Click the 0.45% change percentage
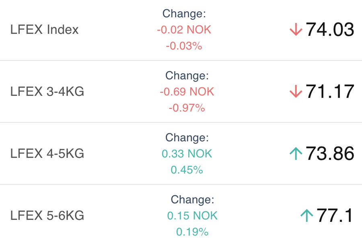The height and width of the screenshot is (244, 362). pyautogui.click(x=187, y=170)
